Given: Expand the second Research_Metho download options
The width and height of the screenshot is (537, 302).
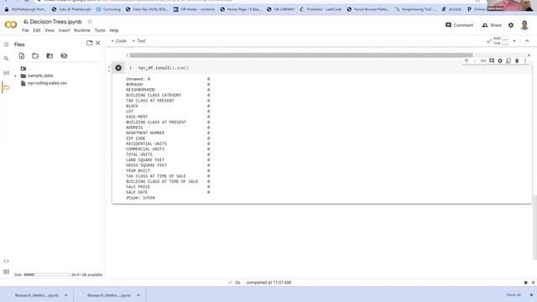Looking at the screenshot, I should coord(138,295).
